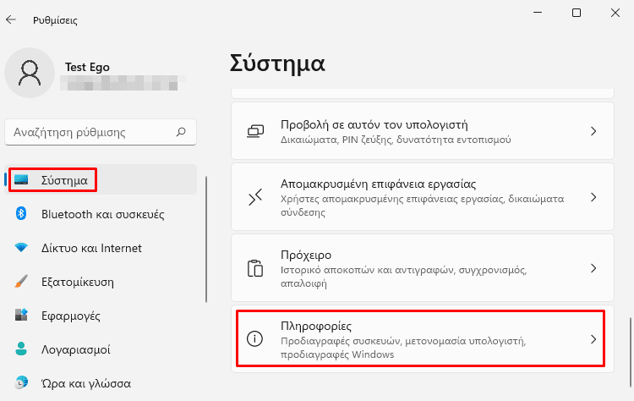Click the Λογαριασμοί person icon

pos(21,349)
